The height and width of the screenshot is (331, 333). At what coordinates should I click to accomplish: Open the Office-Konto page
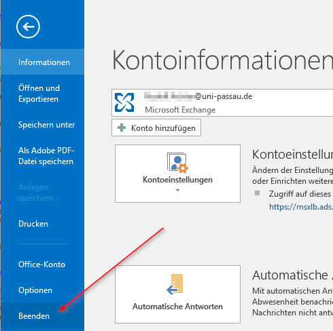(x=42, y=265)
